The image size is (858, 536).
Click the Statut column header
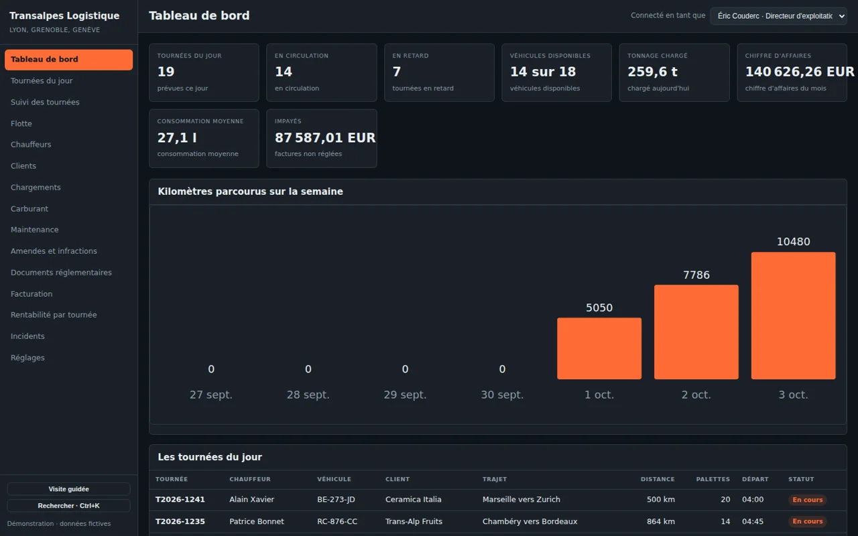click(801, 480)
